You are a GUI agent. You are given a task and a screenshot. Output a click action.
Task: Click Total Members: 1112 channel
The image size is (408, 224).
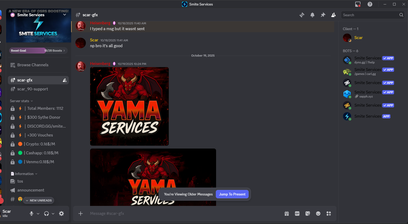[x=39, y=108]
